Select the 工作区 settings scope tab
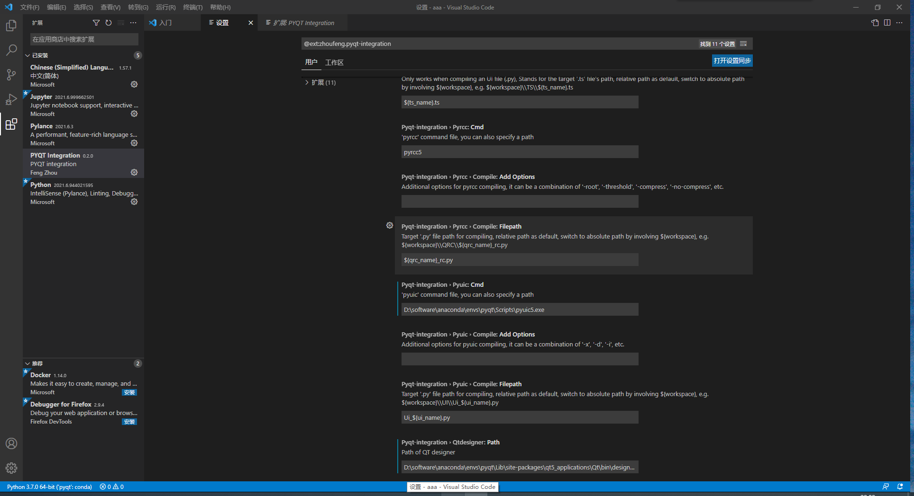The width and height of the screenshot is (914, 496). coord(334,62)
